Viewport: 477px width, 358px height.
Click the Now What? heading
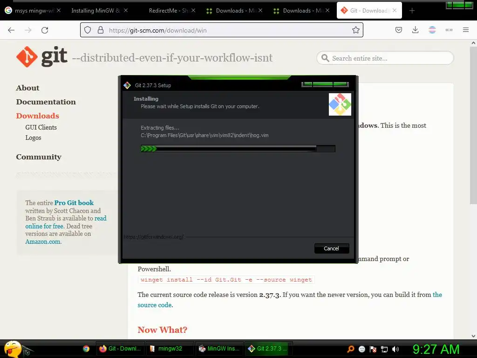tap(162, 330)
